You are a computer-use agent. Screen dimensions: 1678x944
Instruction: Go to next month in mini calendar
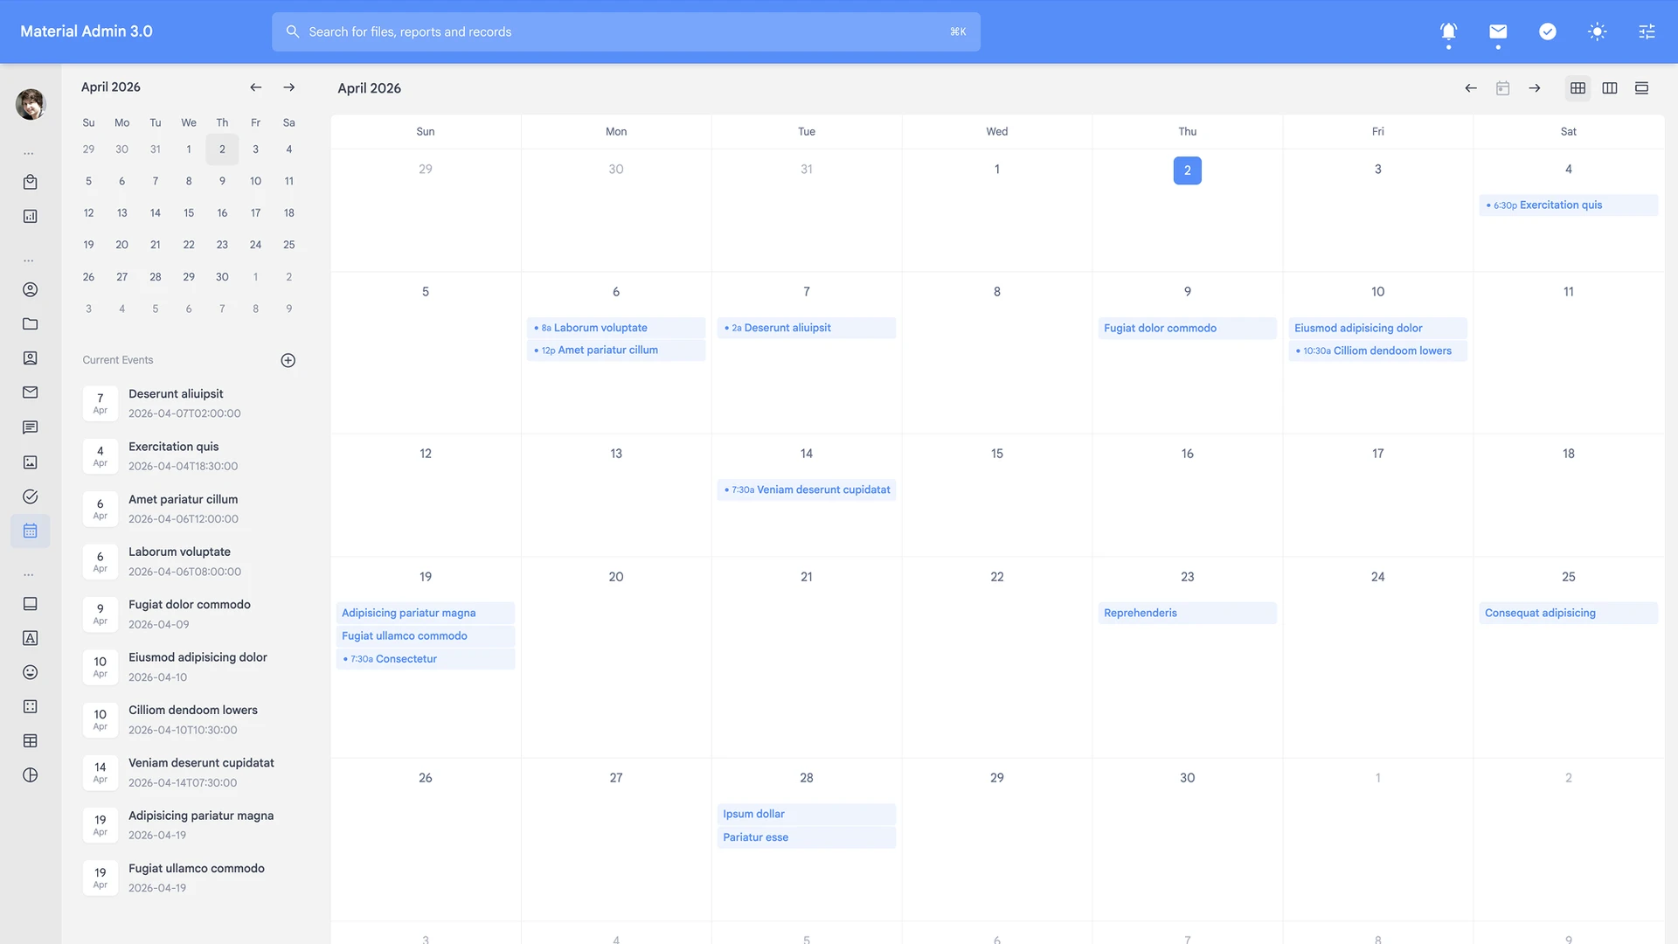click(x=289, y=87)
